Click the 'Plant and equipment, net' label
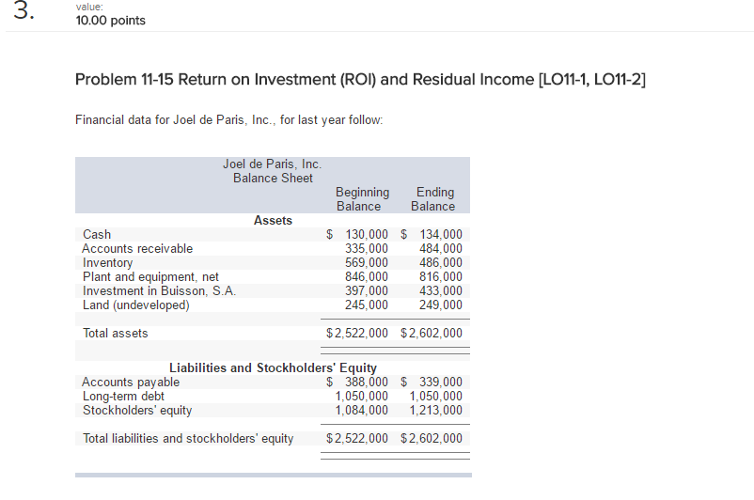The image size is (754, 500). coord(150,277)
